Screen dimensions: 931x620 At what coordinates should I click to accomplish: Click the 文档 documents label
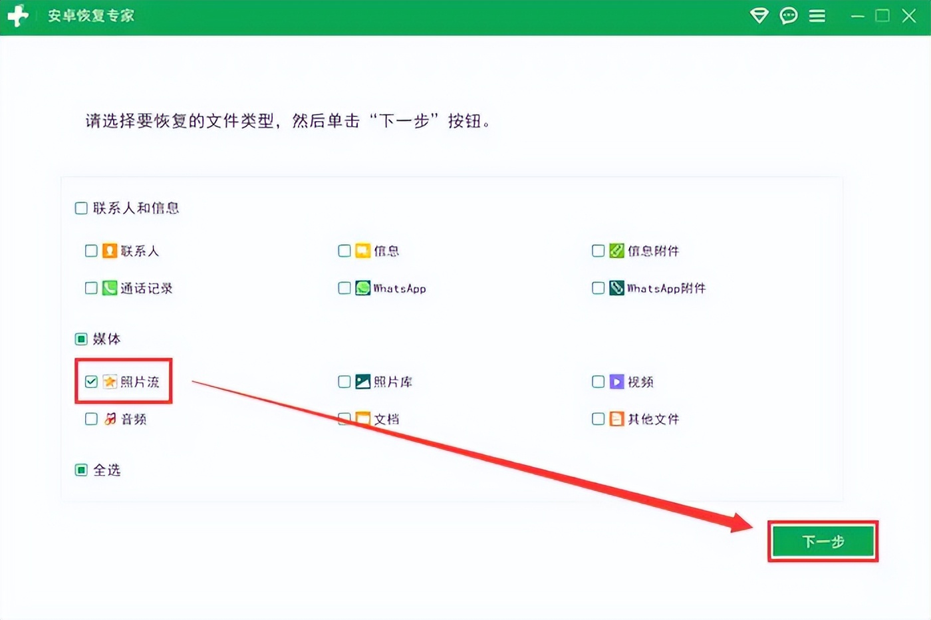pyautogui.click(x=386, y=419)
